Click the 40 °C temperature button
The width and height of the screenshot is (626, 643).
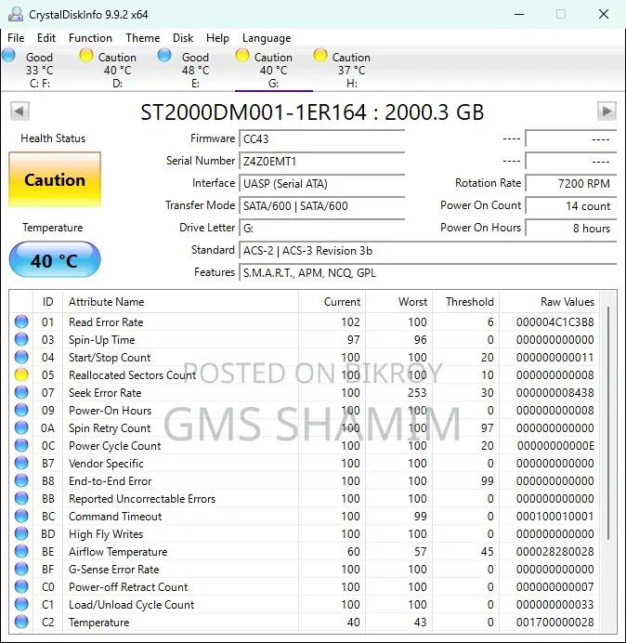[55, 259]
